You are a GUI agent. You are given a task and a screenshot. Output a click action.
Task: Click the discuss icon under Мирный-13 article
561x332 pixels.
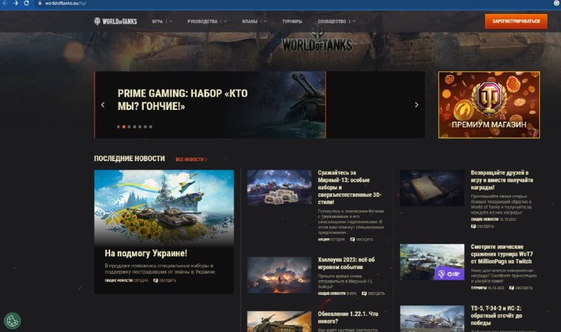[x=353, y=240]
